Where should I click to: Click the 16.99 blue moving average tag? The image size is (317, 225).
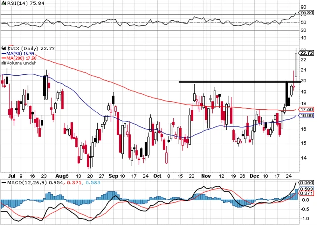pyautogui.click(x=307, y=116)
